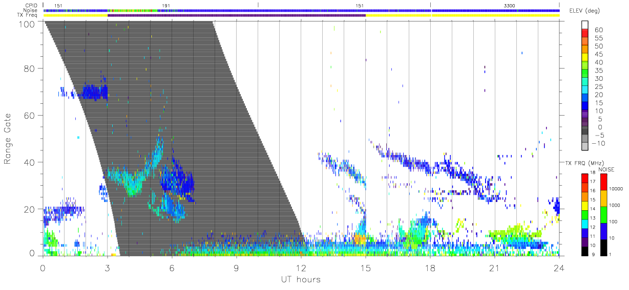Select the 3300 CPID value

(x=510, y=5)
